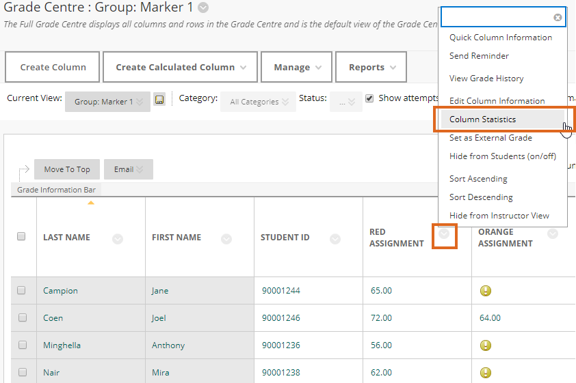Open Red Assignment column options menu
576x383 pixels.
click(x=444, y=233)
